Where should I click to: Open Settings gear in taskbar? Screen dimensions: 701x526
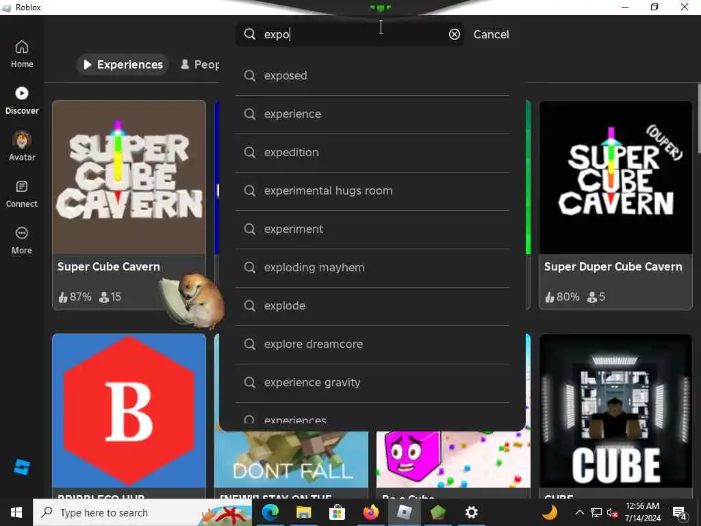point(471,512)
